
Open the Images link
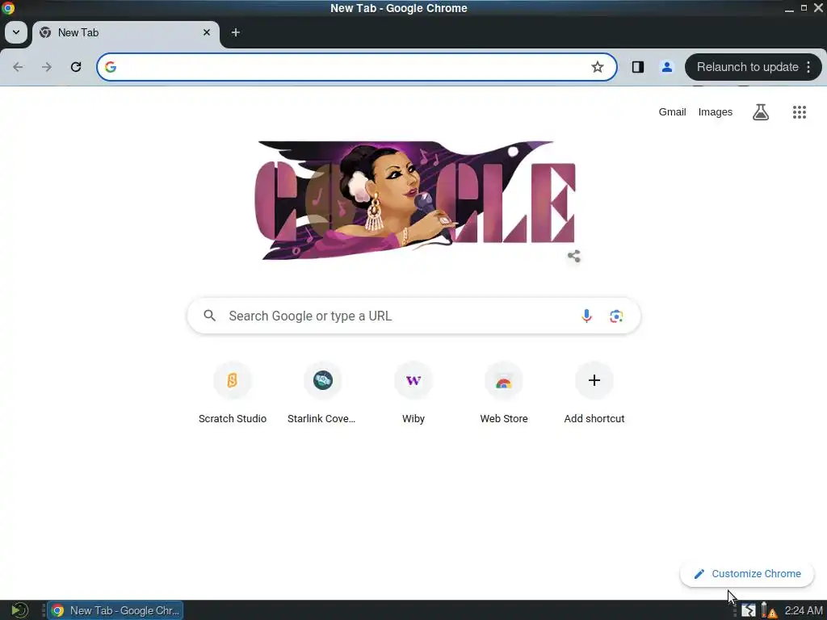tap(716, 111)
